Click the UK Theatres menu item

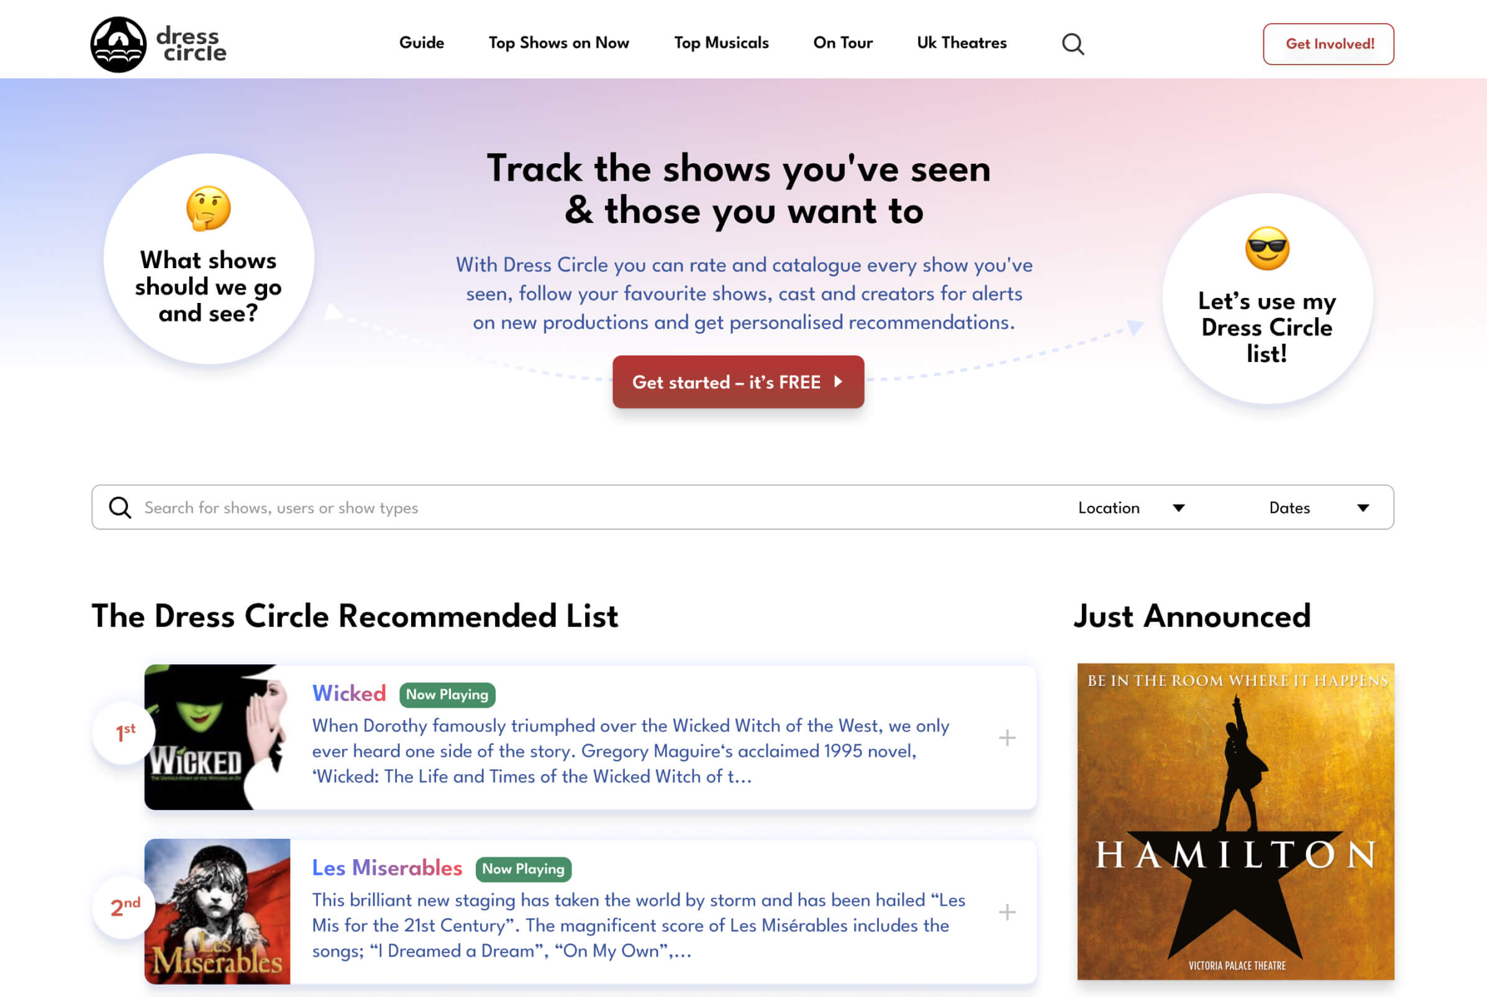click(962, 43)
